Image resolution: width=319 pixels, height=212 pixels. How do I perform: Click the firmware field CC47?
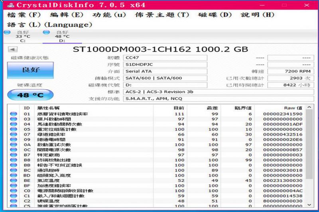point(165,58)
